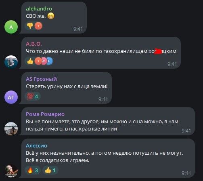203x181 pixels.
Task: Open alehandro's green A avatar
Action: click(11, 27)
